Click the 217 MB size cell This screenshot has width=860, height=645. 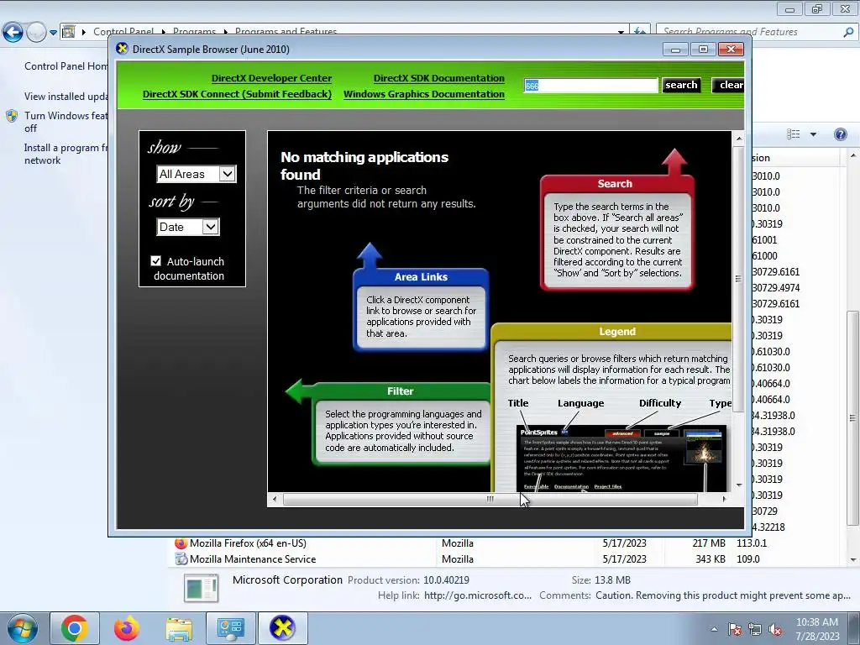(x=709, y=543)
